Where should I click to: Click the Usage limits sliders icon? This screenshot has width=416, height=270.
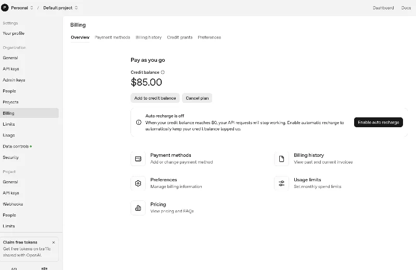tap(281, 183)
